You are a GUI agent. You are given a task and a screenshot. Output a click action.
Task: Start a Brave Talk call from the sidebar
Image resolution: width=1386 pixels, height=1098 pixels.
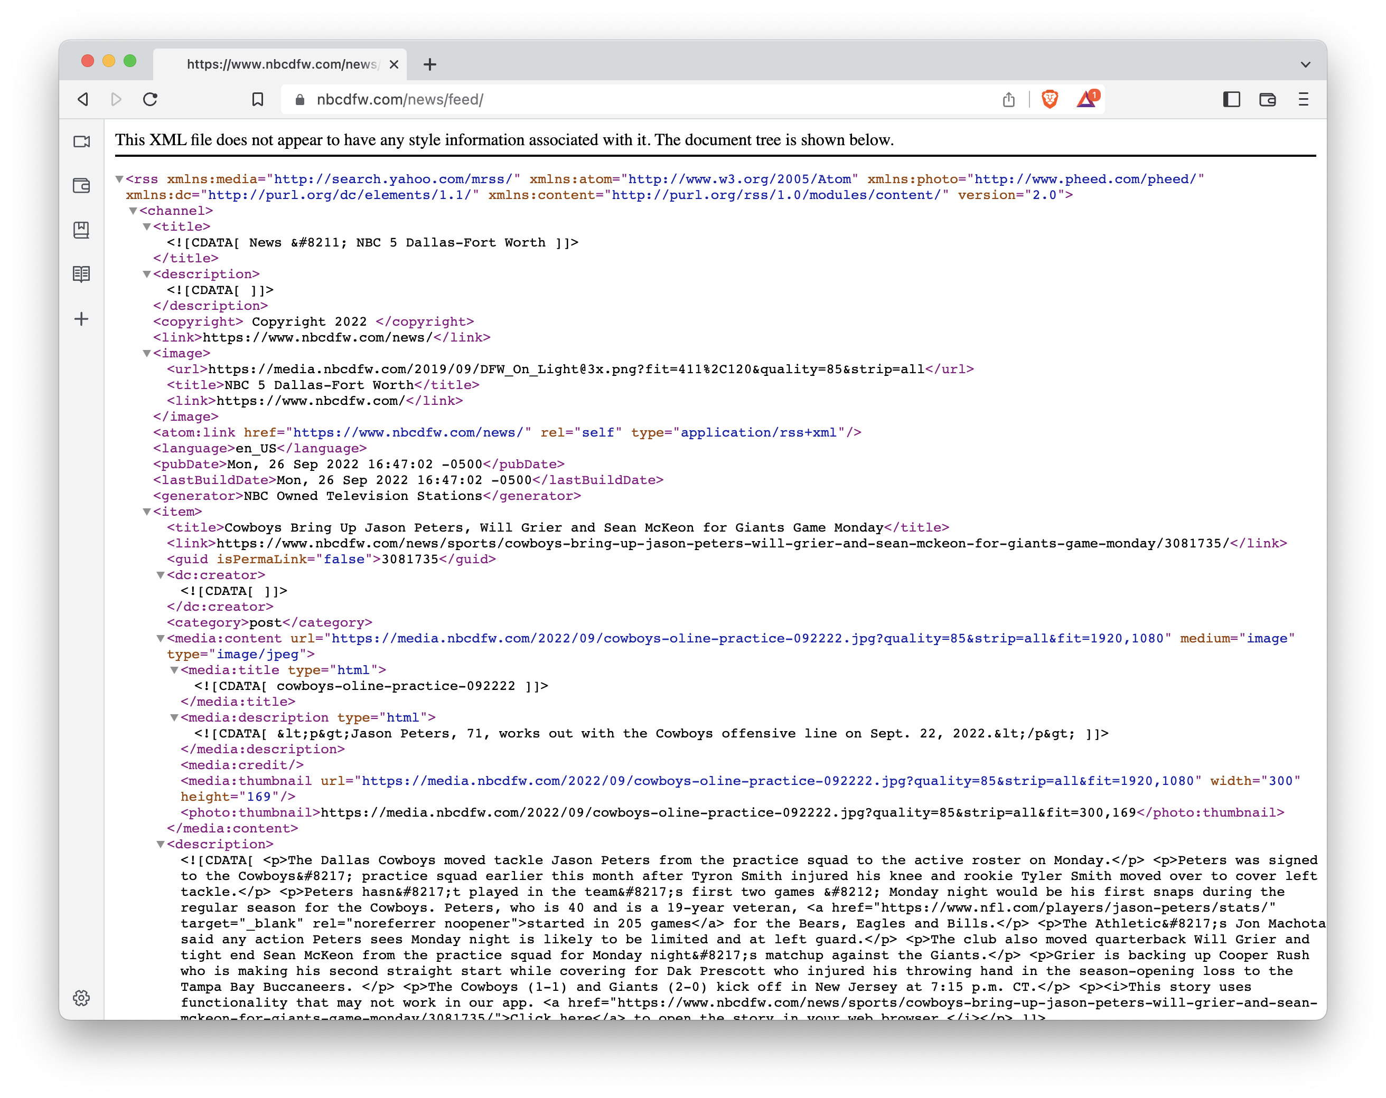82,142
